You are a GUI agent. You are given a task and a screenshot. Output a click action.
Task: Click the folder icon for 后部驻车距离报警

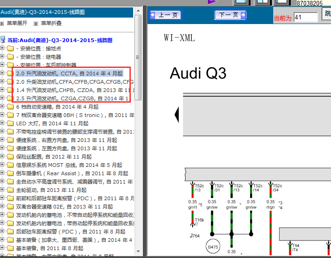[x=10, y=231]
